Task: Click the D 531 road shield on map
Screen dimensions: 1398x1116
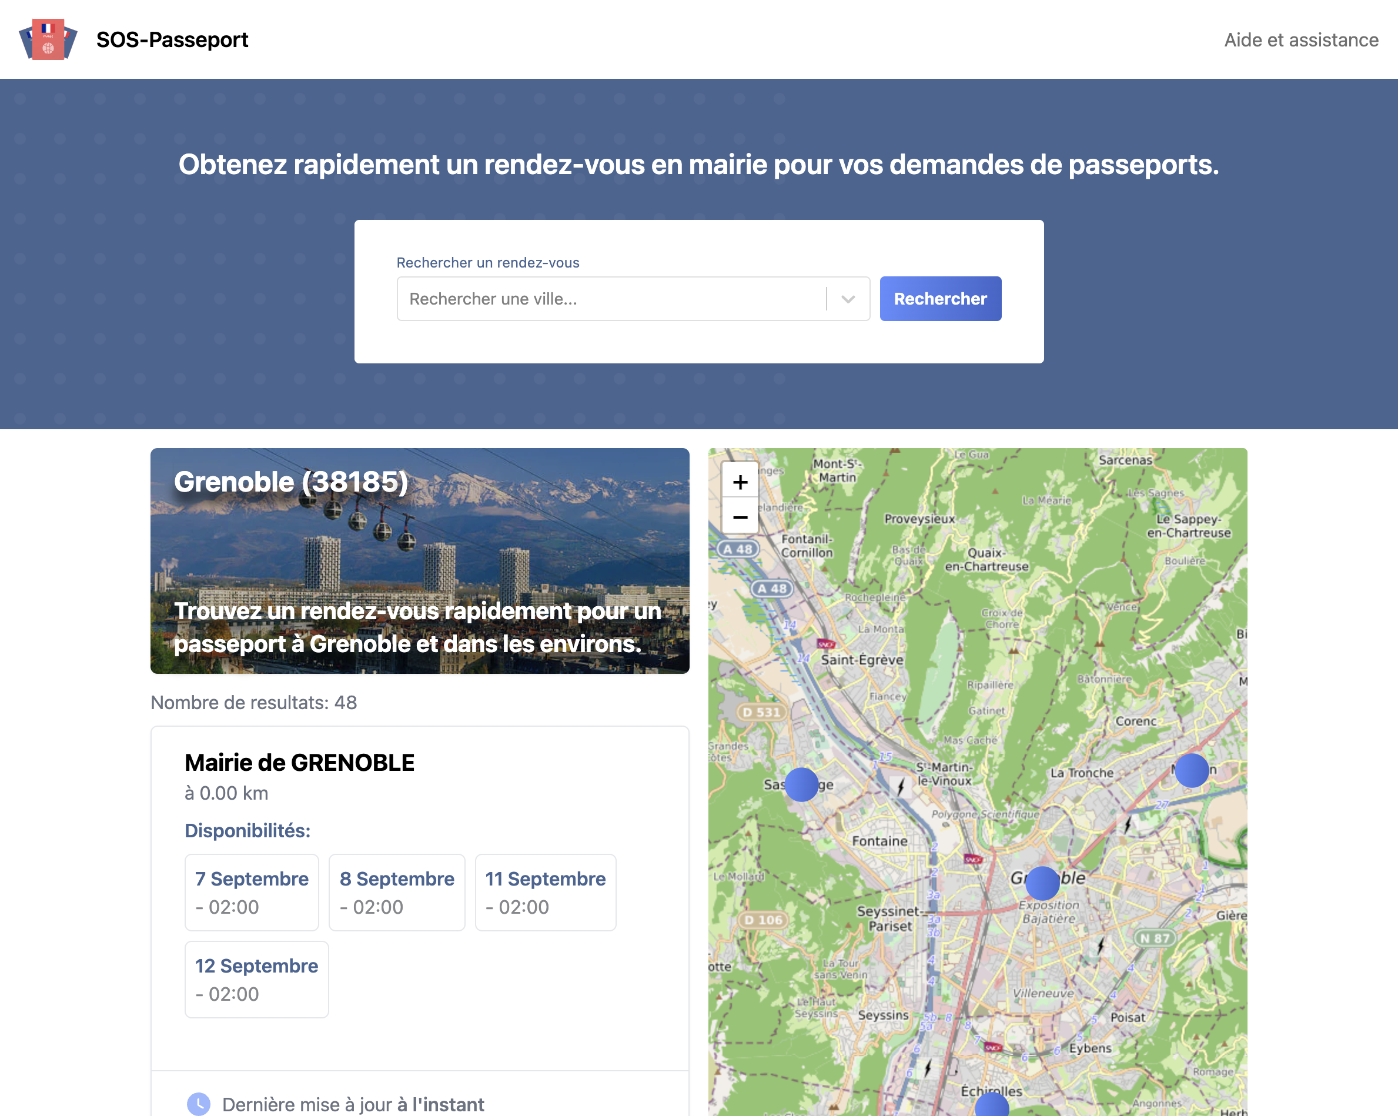Action: point(762,712)
